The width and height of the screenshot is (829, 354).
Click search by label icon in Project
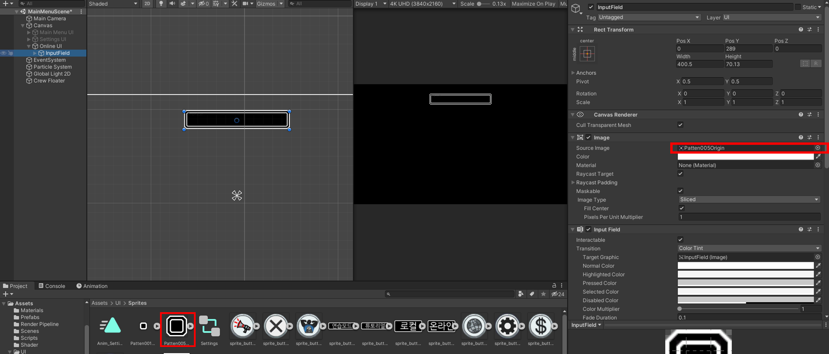coord(532,294)
